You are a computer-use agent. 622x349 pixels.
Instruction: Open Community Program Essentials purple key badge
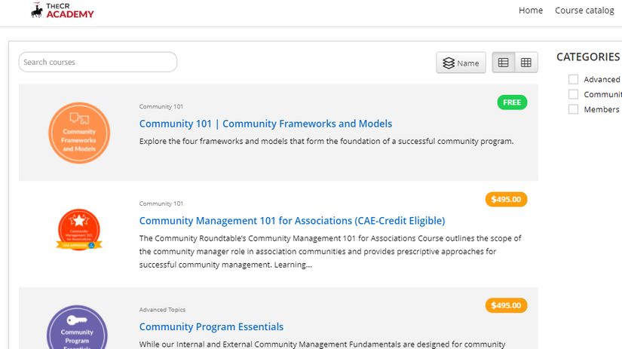coord(77,328)
